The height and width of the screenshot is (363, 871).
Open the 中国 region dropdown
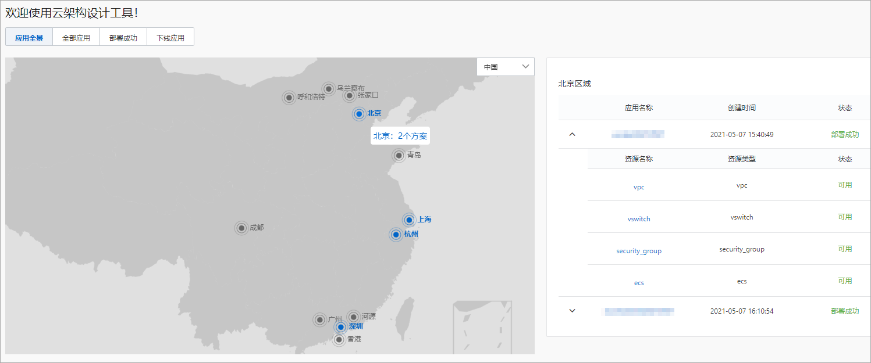(x=505, y=67)
